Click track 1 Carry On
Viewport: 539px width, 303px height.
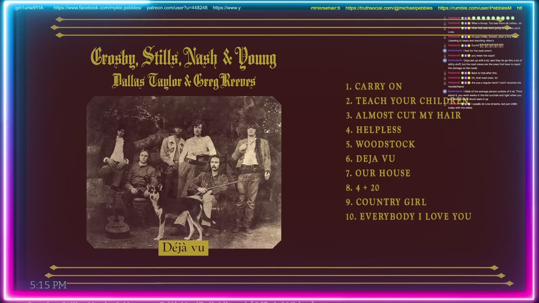coord(374,86)
